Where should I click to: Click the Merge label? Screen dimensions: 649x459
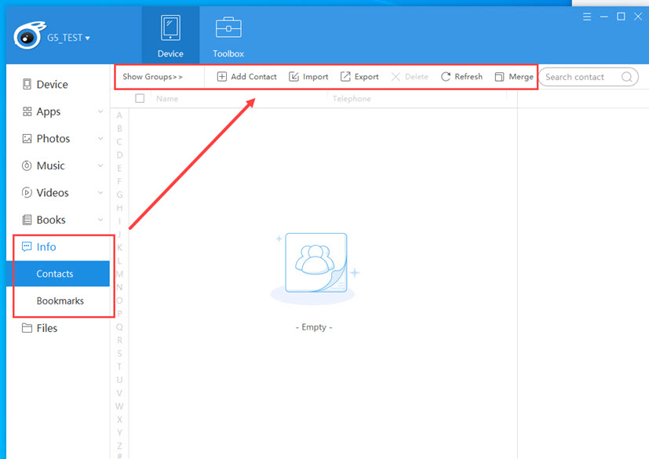[521, 77]
